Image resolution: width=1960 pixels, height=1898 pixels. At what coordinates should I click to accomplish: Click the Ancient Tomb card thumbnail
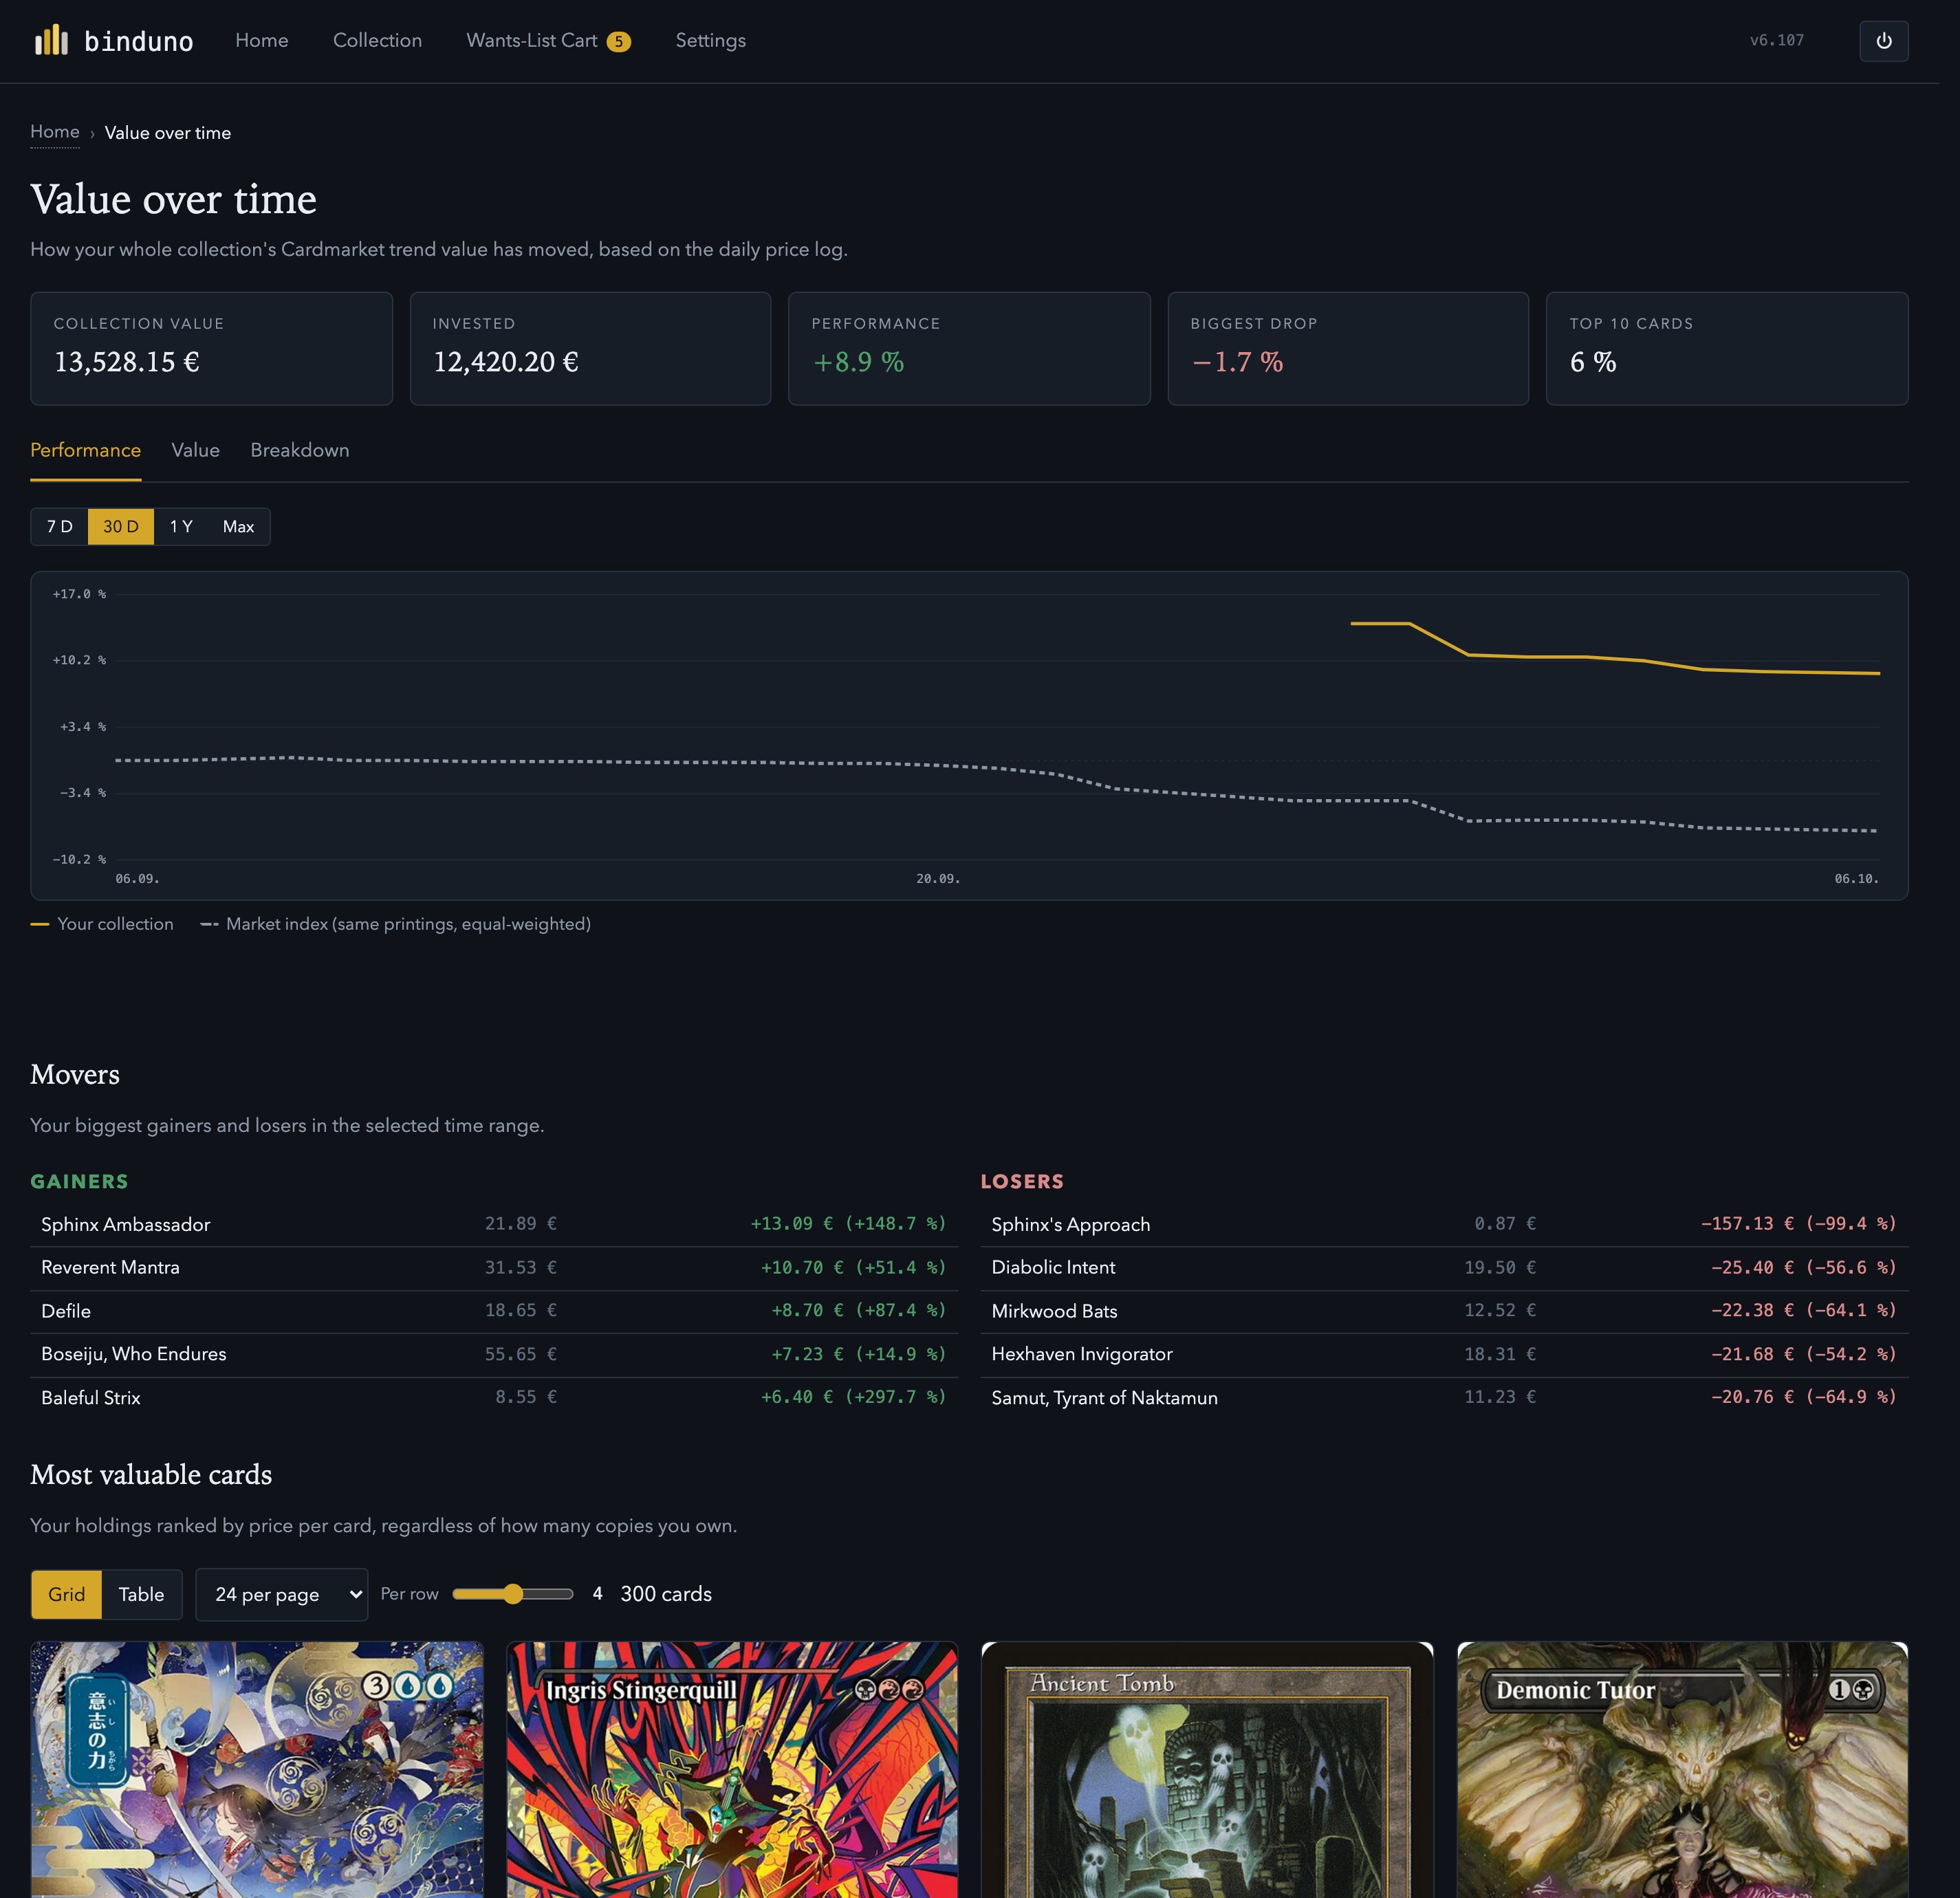pos(1207,1769)
